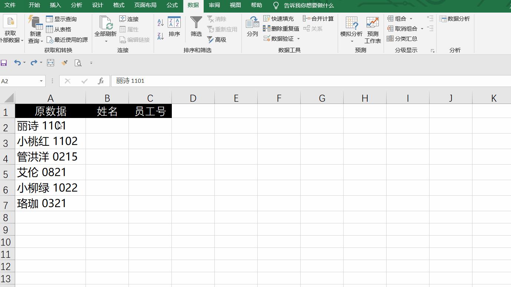Open the 视图 (View) menu tab

235,5
